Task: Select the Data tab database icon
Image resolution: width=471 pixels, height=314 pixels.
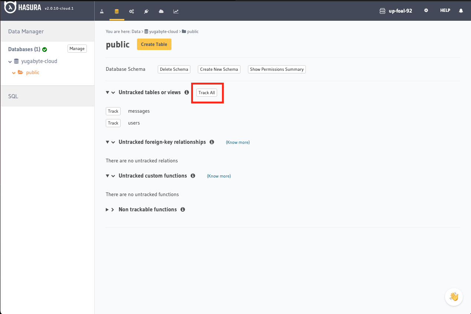Action: click(117, 11)
